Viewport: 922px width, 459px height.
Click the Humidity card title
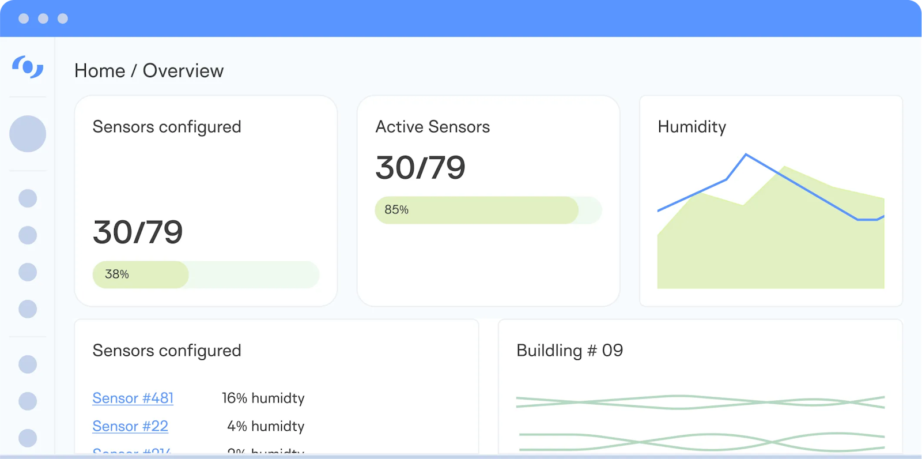click(691, 127)
